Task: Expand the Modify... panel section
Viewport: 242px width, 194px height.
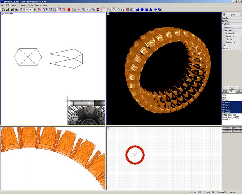Action: [x=226, y=21]
